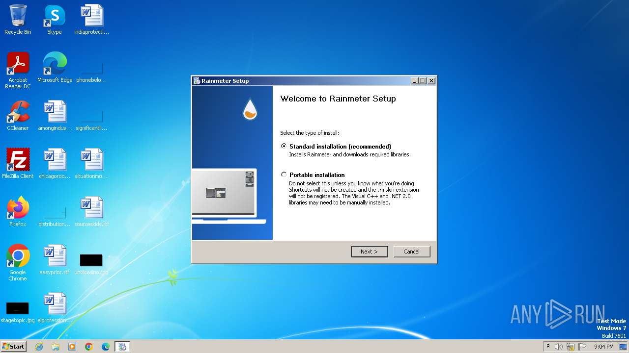
Task: Open Windows Explorer from taskbar
Action: tap(56, 347)
